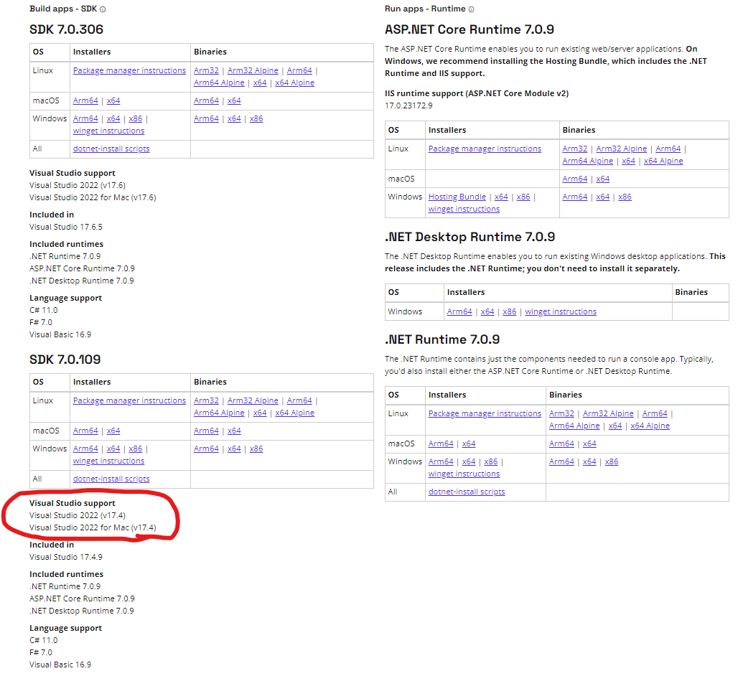
Task: Download SDK 7.0.306 Windows x64 installer
Action: [113, 118]
